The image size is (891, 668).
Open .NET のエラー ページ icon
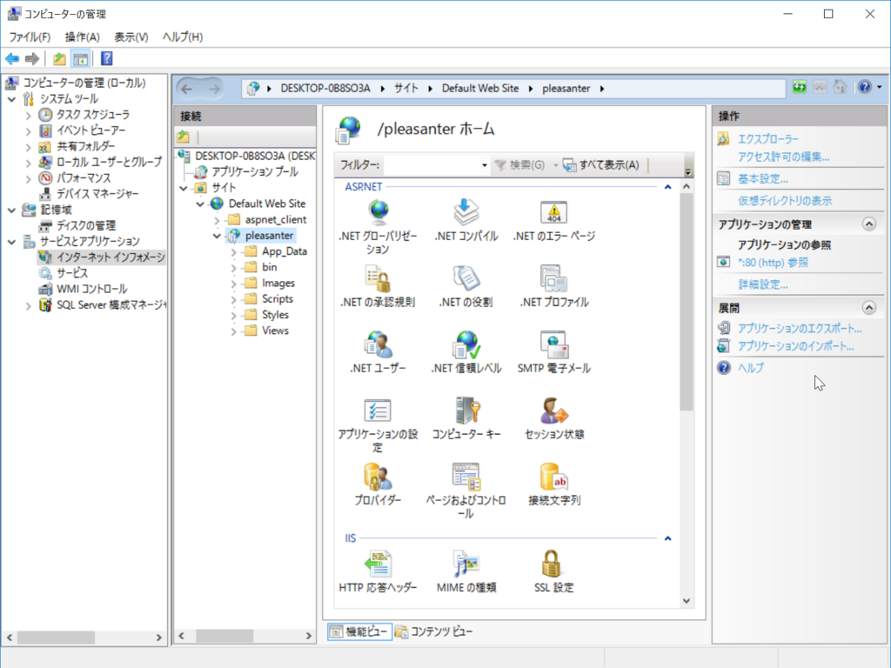point(554,220)
